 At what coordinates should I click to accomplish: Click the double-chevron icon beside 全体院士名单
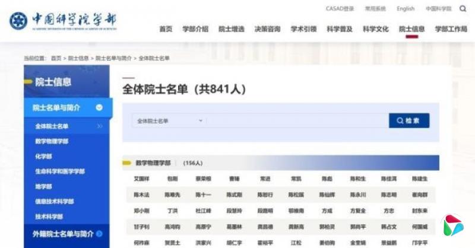tap(100, 126)
